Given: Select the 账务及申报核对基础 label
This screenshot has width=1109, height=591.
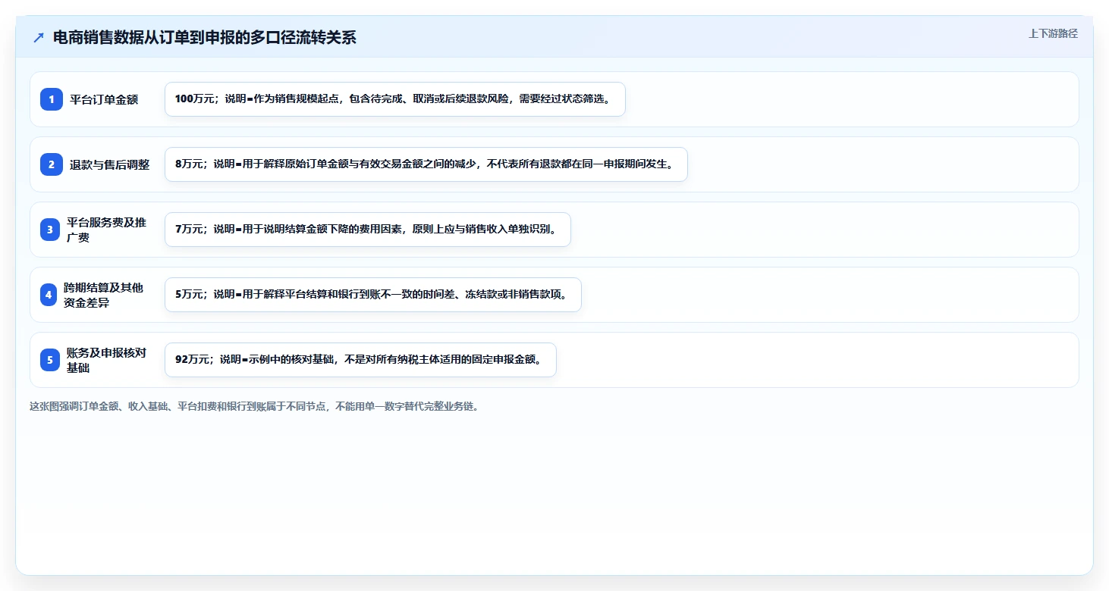Looking at the screenshot, I should (107, 360).
